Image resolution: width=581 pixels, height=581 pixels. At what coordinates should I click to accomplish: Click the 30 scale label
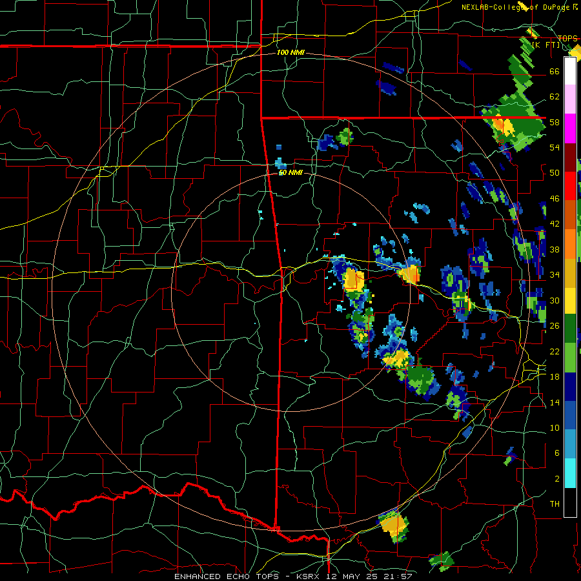(x=555, y=300)
